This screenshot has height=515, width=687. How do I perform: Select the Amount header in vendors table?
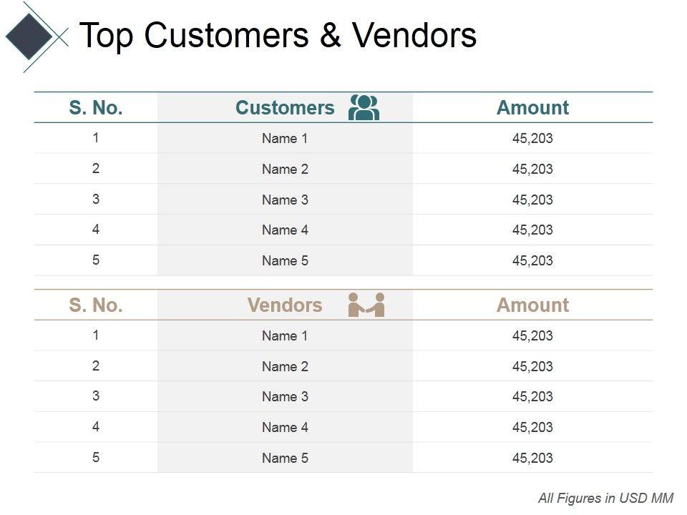click(x=532, y=305)
